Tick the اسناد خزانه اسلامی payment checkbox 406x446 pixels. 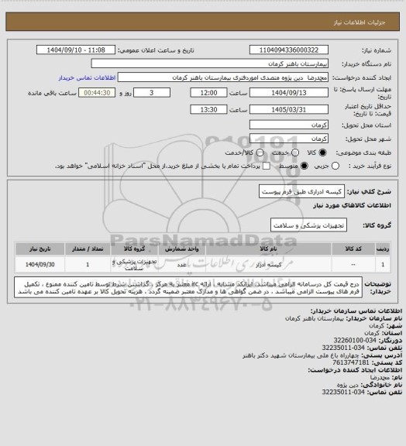point(267,166)
